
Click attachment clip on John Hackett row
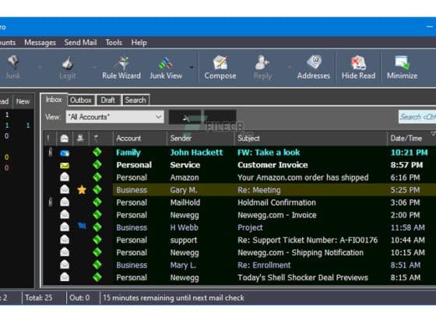pyautogui.click(x=51, y=152)
